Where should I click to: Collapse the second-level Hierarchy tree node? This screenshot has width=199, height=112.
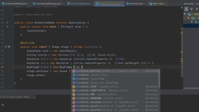coord(188,18)
